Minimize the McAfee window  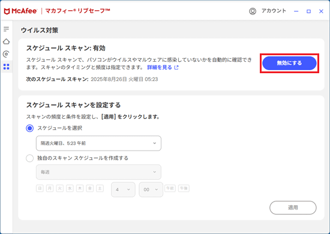click(x=296, y=11)
